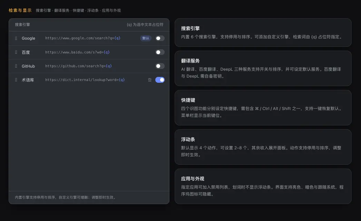This screenshot has height=221, width=361.
Task: Click the 默认 badge on the Google row
Action: [x=146, y=38]
